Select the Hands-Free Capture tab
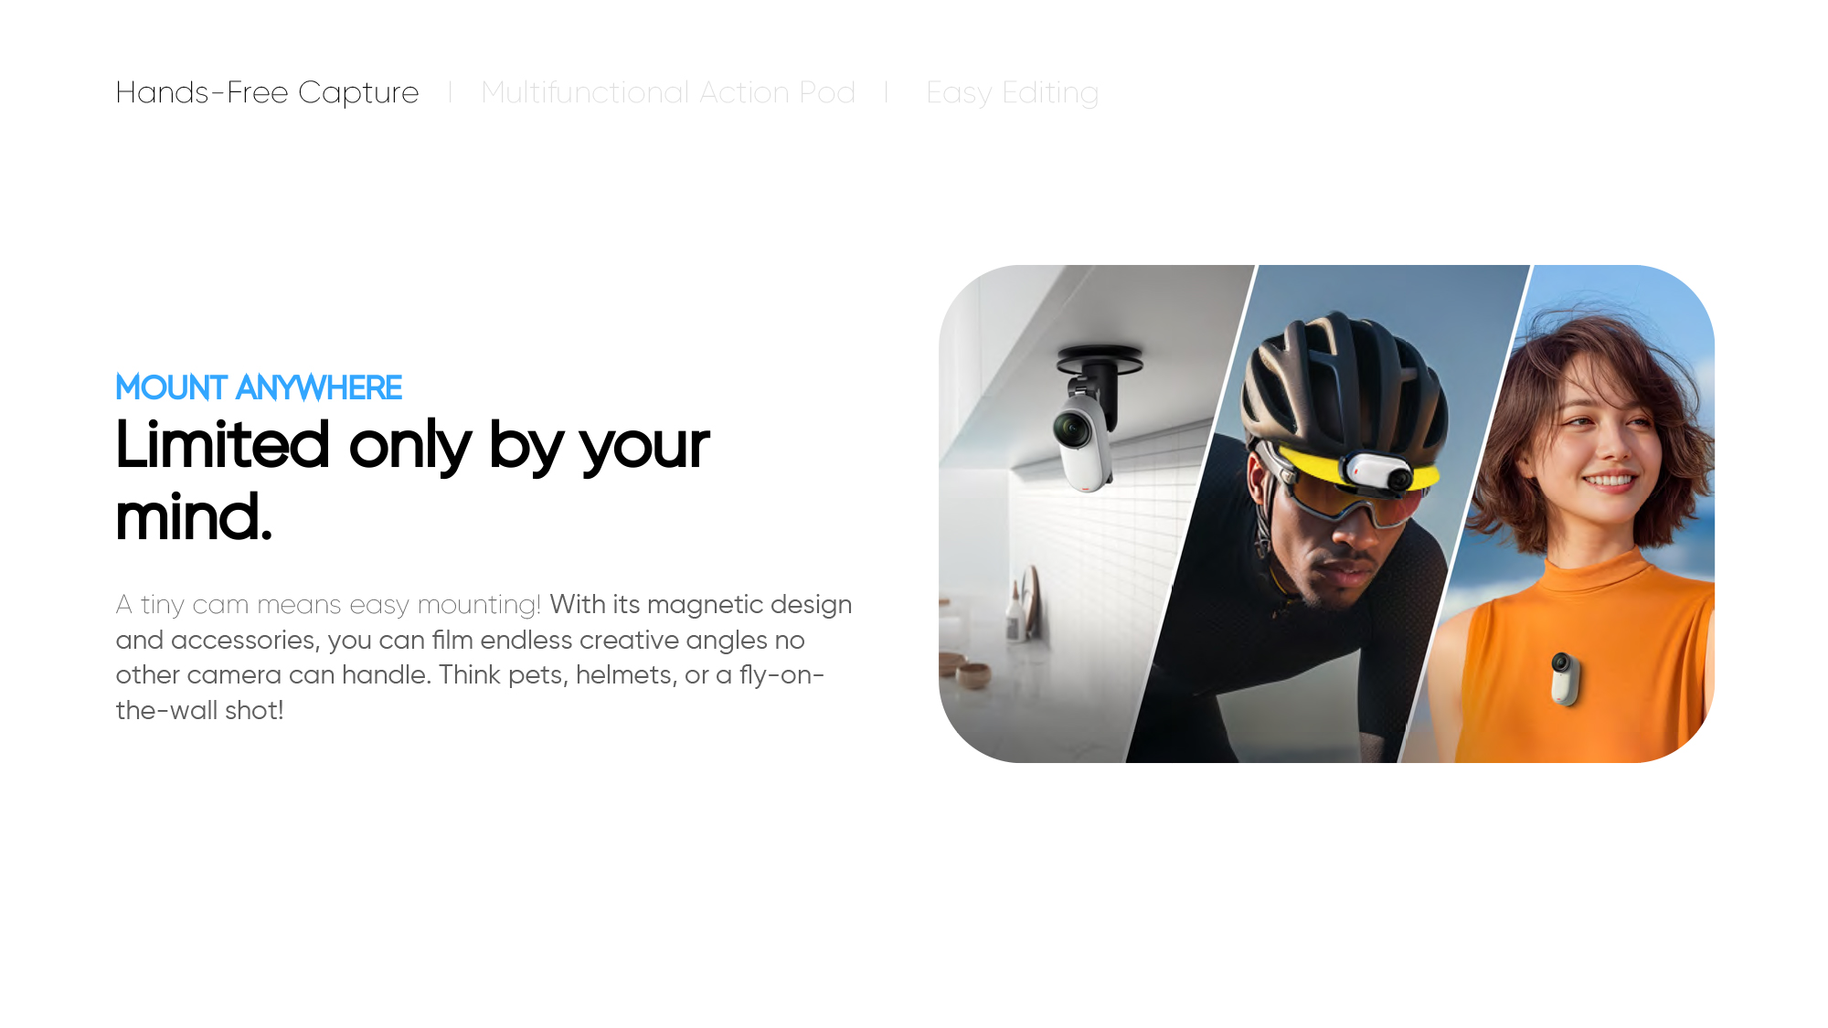The image size is (1828, 1028). pos(267,92)
